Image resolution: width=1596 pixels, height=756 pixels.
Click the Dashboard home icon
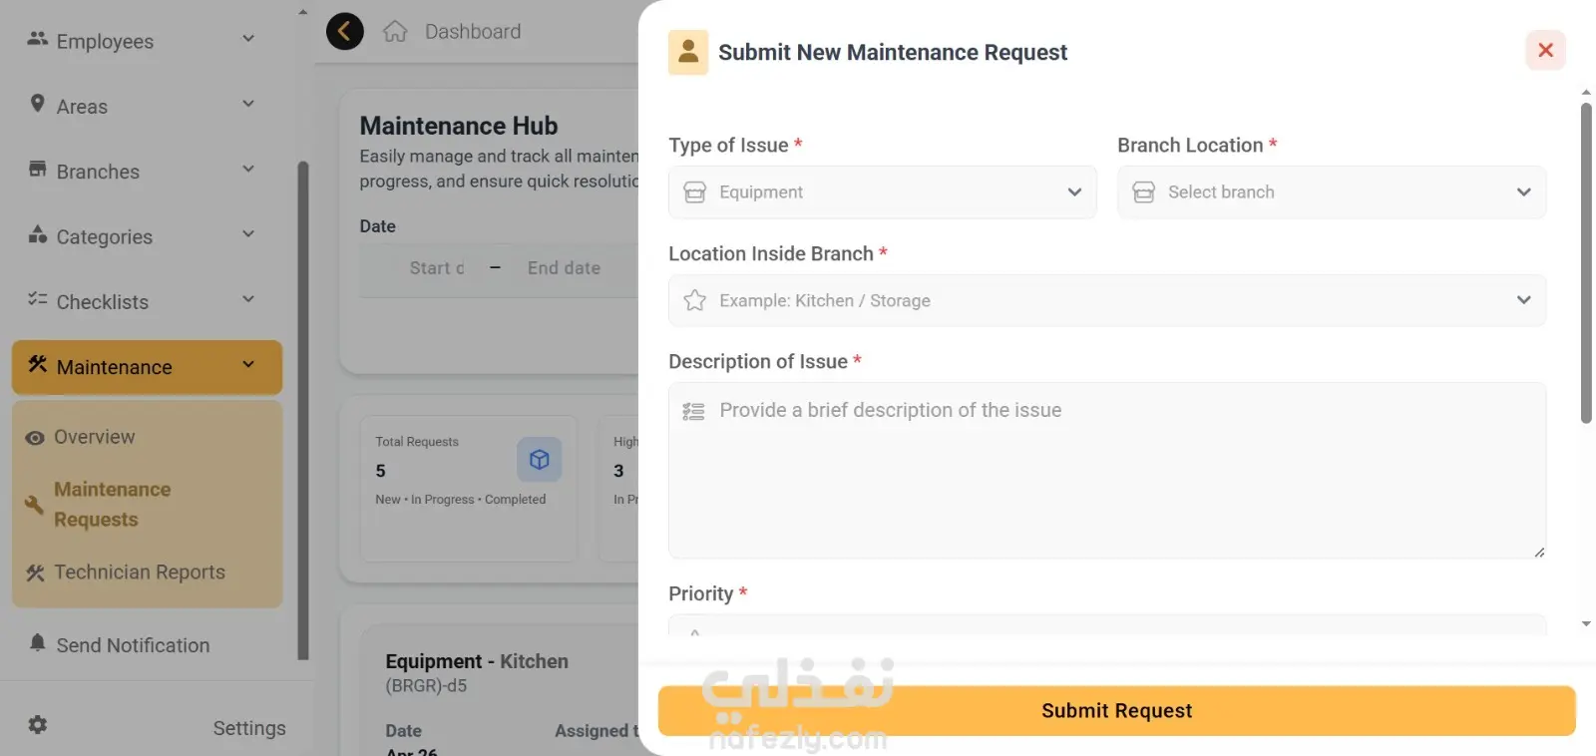click(395, 32)
